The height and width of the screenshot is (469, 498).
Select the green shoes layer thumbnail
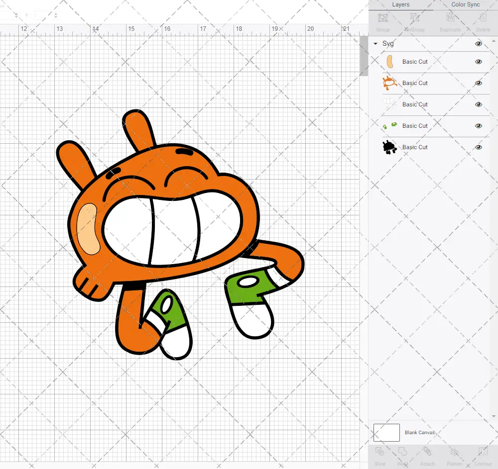(x=390, y=126)
